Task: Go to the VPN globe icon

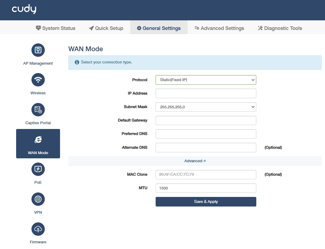Action: [38, 199]
